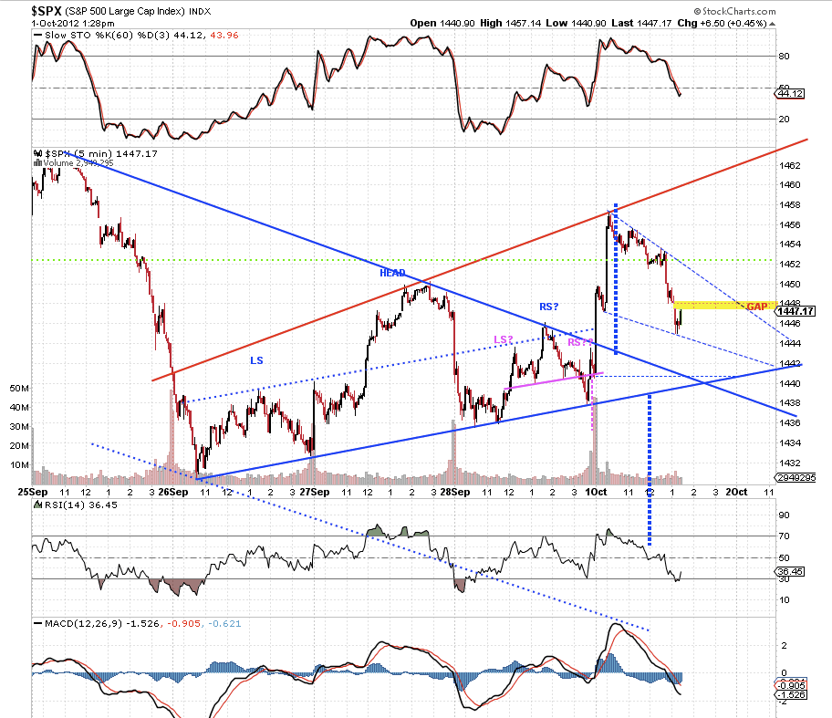This screenshot has height=718, width=832.
Task: Select the blue RS? annotation label
Action: tap(548, 307)
